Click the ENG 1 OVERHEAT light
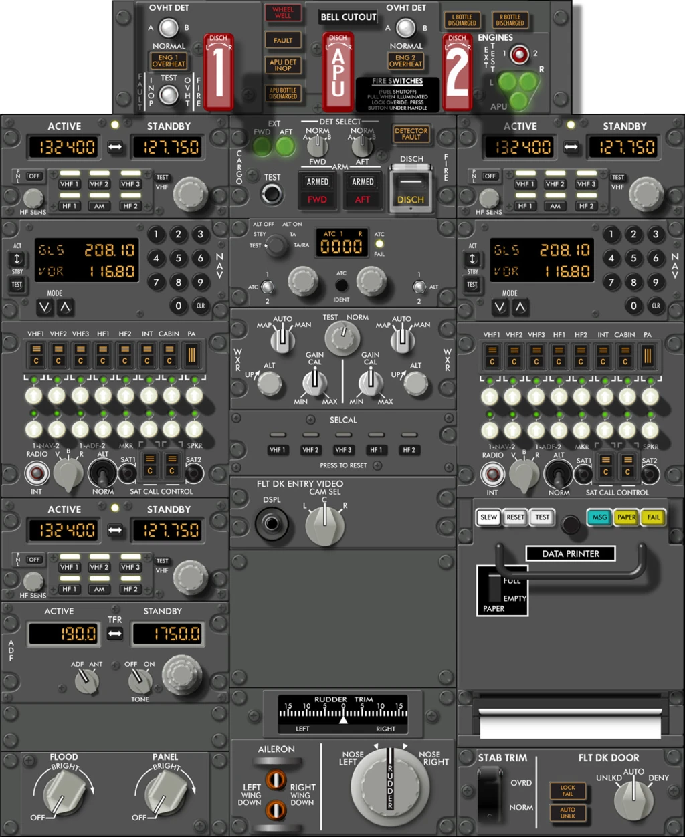This screenshot has height=837, width=685. tap(169, 61)
